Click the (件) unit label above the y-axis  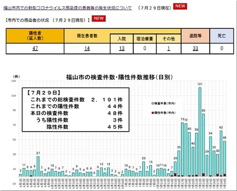[16, 77]
